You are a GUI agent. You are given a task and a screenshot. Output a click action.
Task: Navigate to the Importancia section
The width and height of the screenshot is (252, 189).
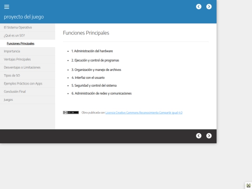coord(28,51)
